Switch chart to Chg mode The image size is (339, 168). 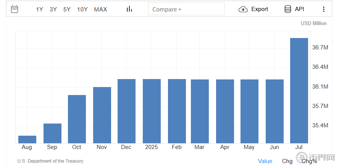(287, 161)
